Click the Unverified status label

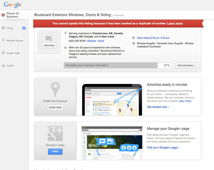pyautogui.click(x=118, y=15)
